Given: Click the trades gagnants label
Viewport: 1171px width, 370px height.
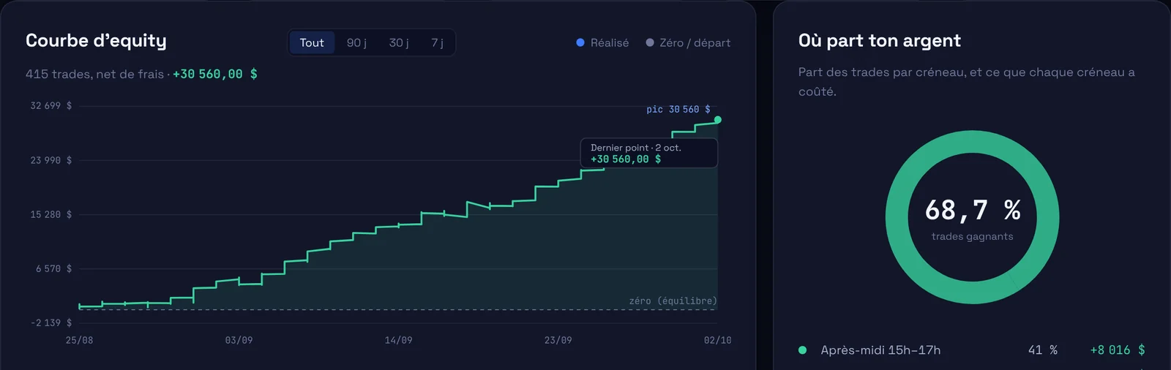Looking at the screenshot, I should click(x=973, y=236).
